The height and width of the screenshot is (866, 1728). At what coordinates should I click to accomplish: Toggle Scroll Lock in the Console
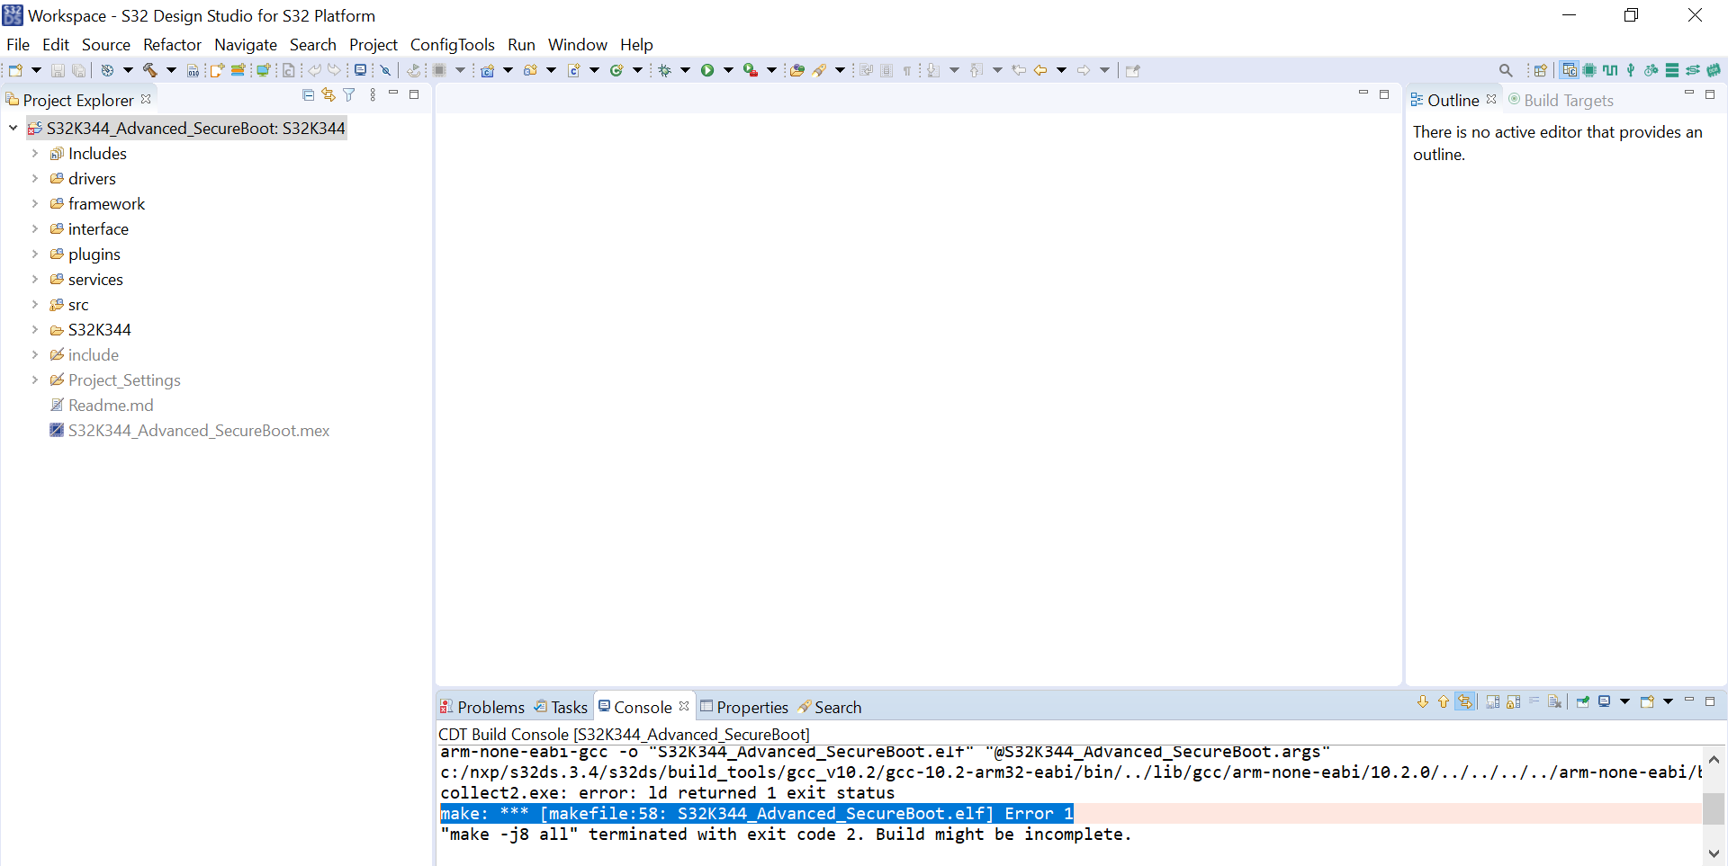[x=1516, y=701]
